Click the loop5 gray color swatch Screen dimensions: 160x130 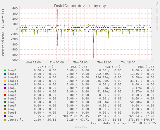pos(5,99)
